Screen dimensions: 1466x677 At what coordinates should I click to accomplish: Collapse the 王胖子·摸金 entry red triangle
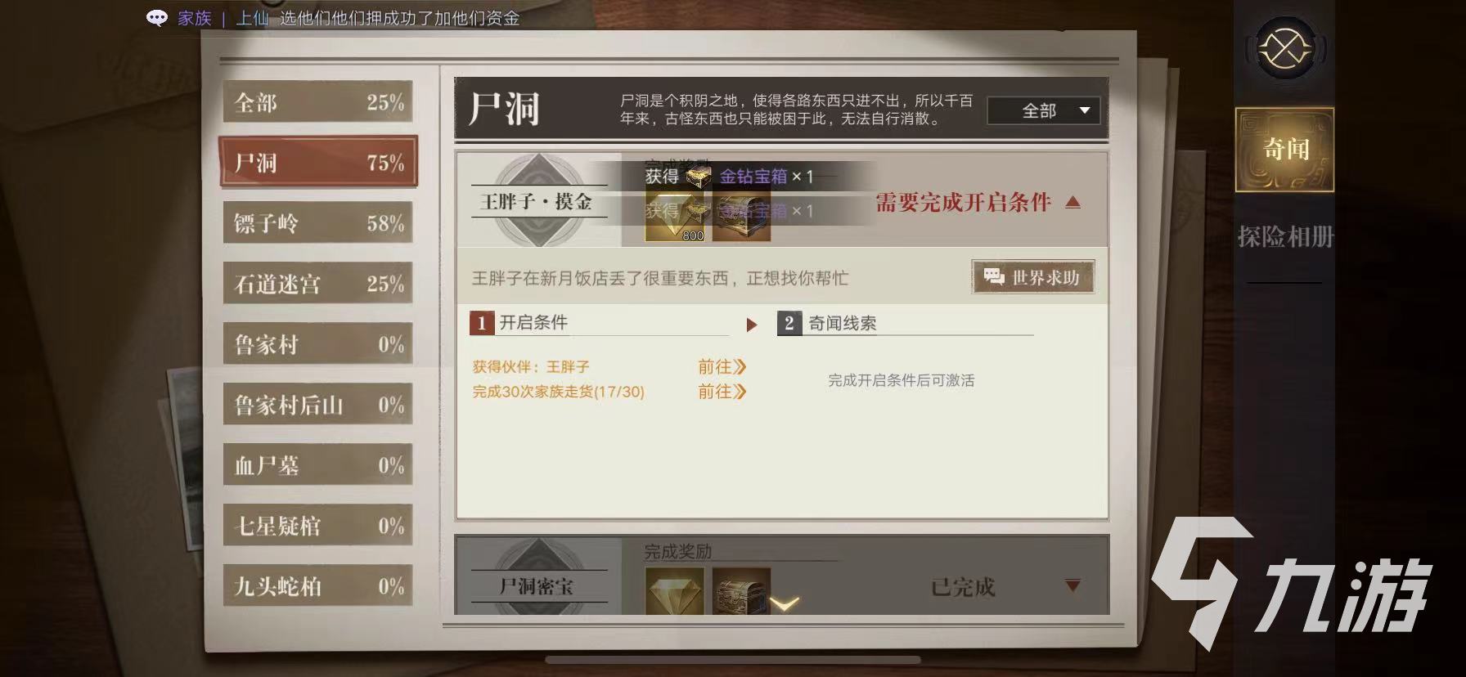click(x=1073, y=202)
